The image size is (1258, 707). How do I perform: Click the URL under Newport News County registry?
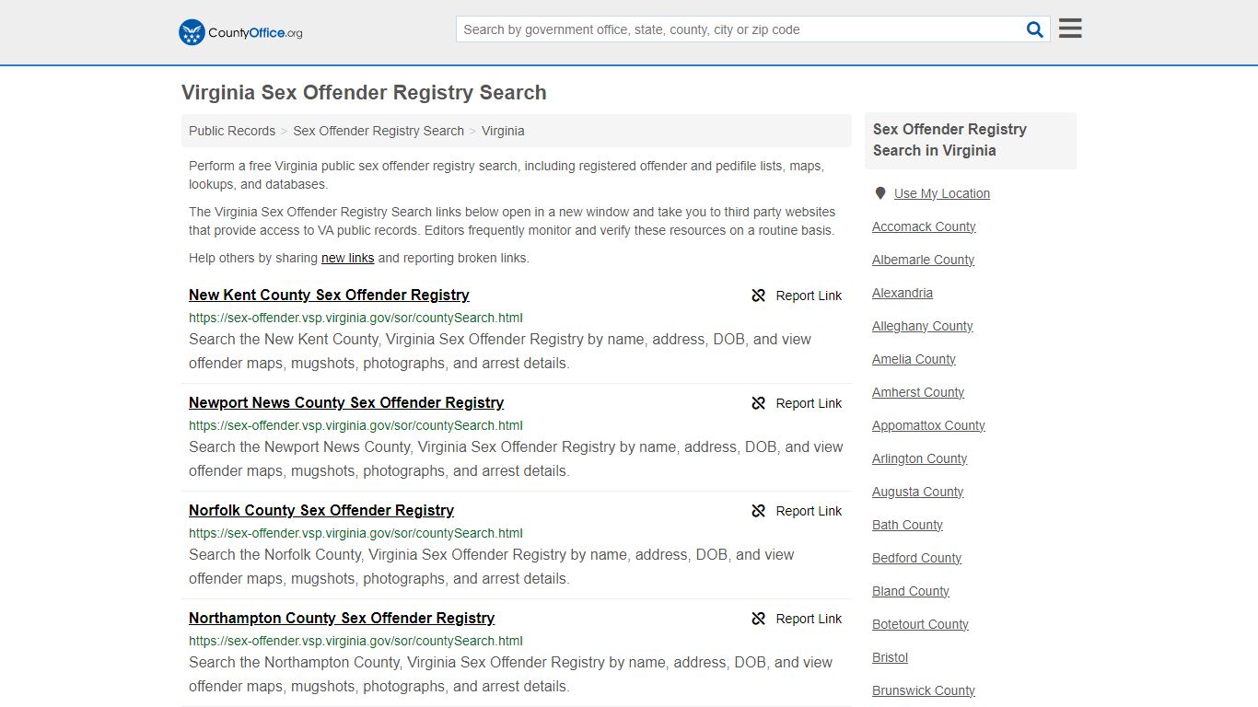tap(355, 425)
